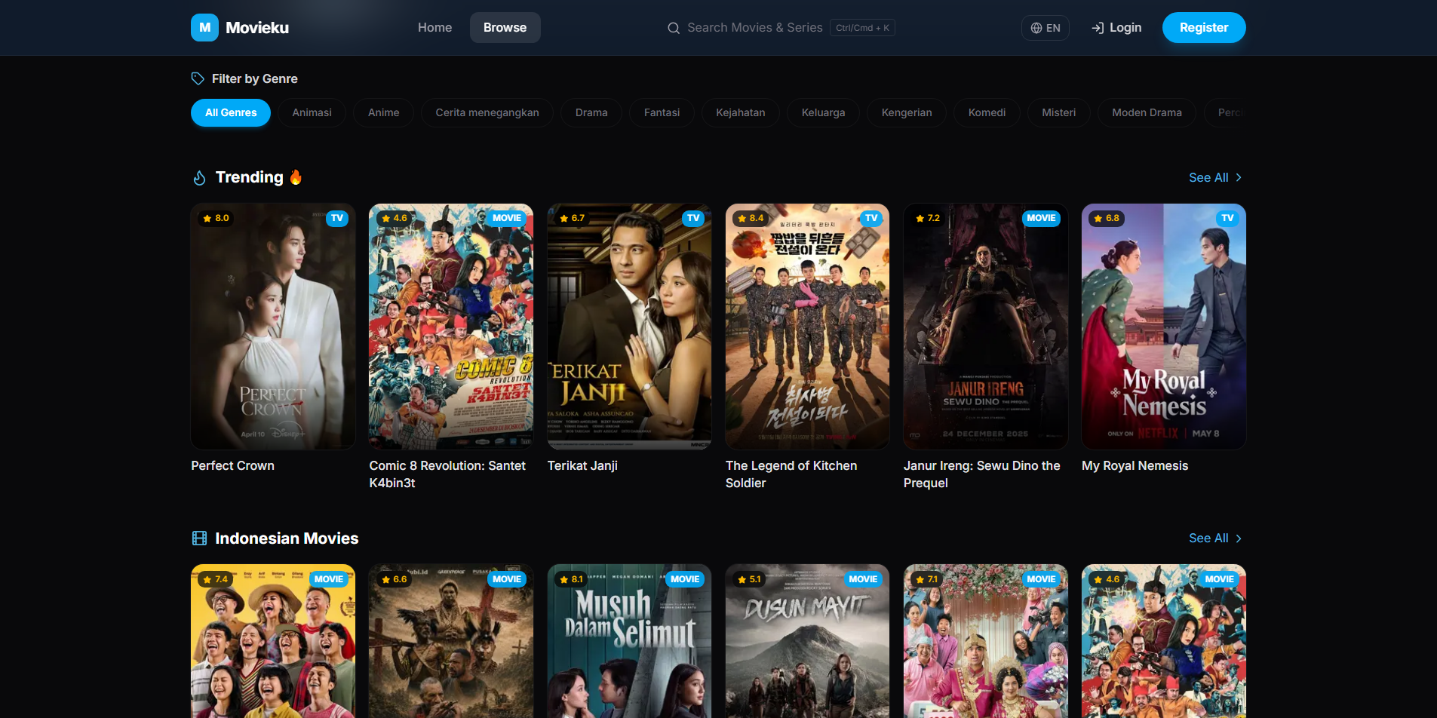Filter by Animasi genre

click(x=312, y=112)
